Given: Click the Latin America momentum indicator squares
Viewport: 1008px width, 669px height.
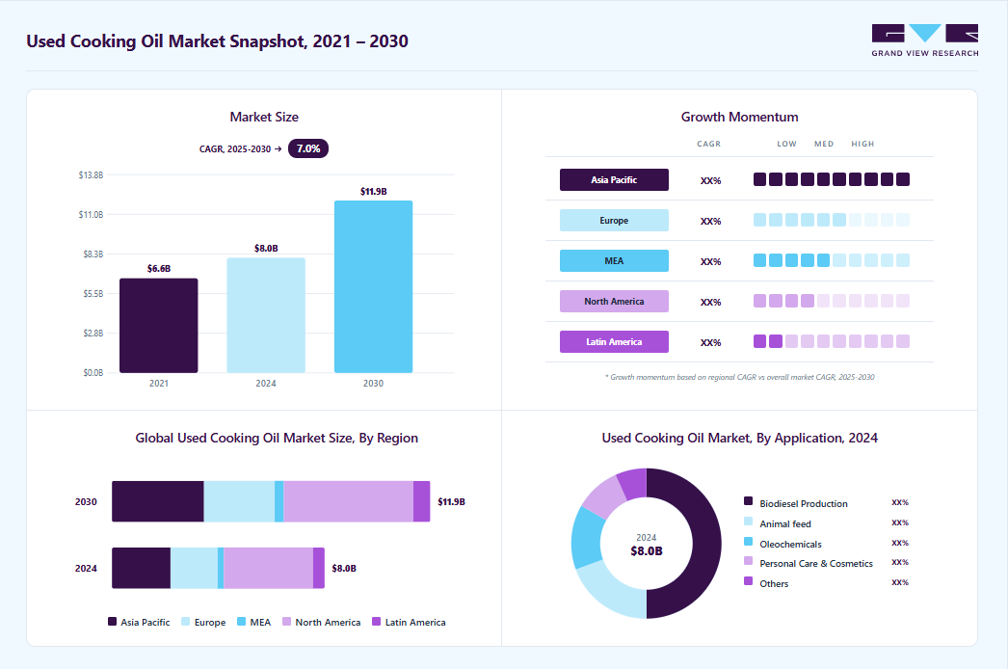Looking at the screenshot, I should click(x=832, y=341).
